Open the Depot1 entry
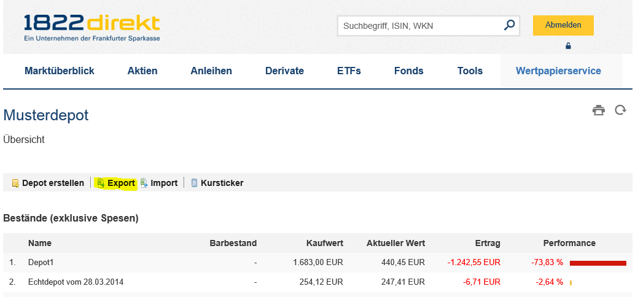 click(x=41, y=263)
